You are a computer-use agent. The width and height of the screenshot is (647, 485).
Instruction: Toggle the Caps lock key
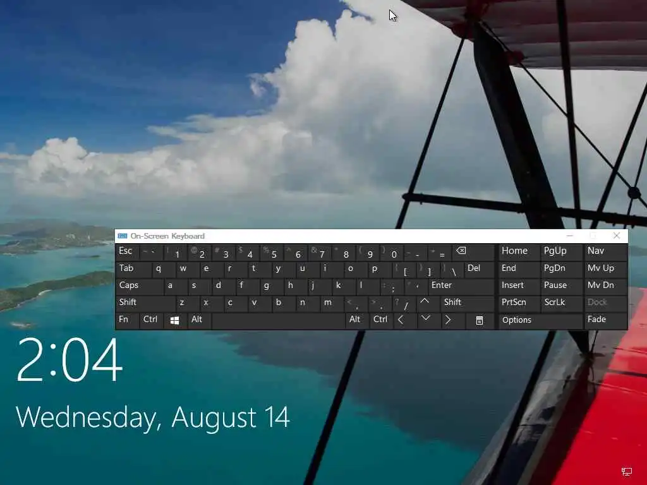pos(140,286)
